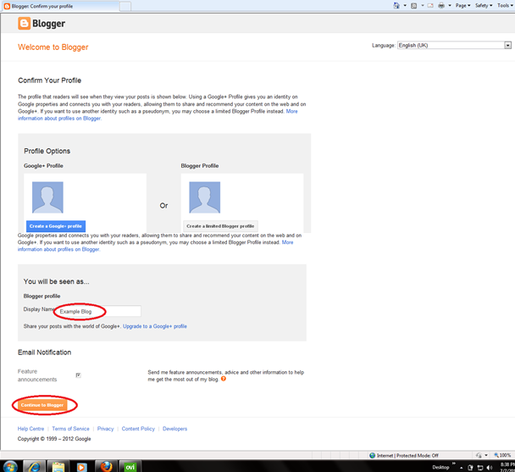
Task: Click the Read mail toolbar icon
Action: point(430,6)
